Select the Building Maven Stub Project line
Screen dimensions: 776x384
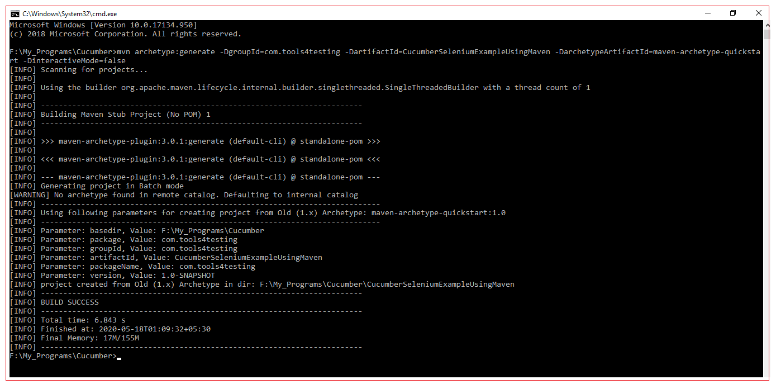(110, 115)
